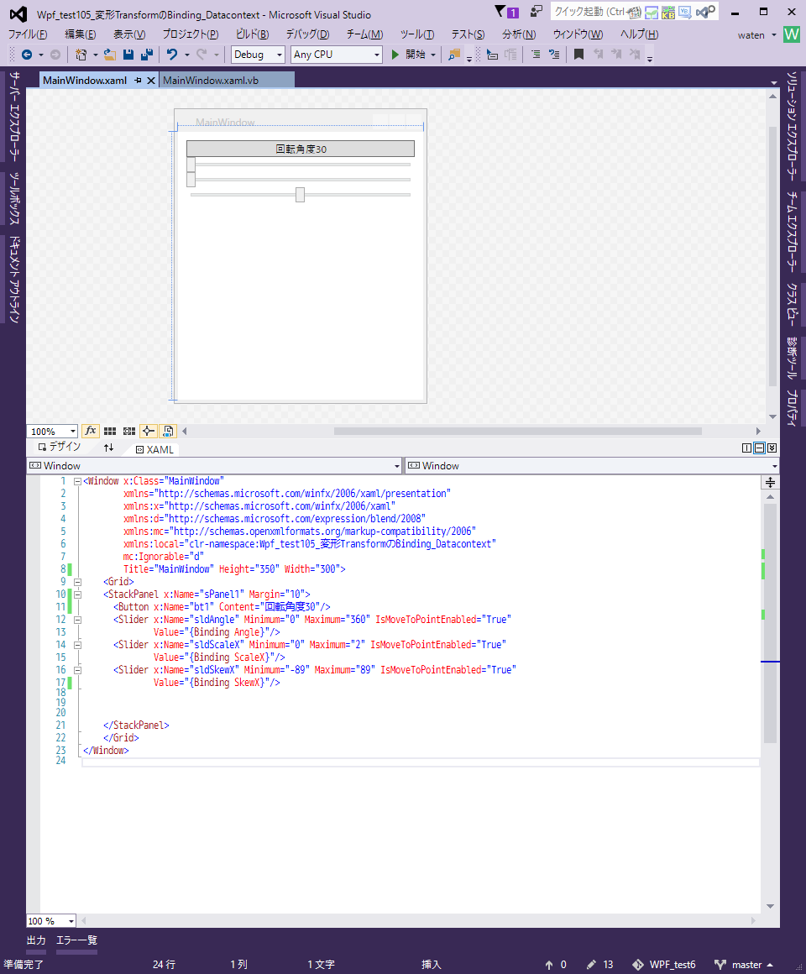Image resolution: width=806 pixels, height=974 pixels.
Task: Open the エラー一覧 panel
Action: click(x=76, y=940)
